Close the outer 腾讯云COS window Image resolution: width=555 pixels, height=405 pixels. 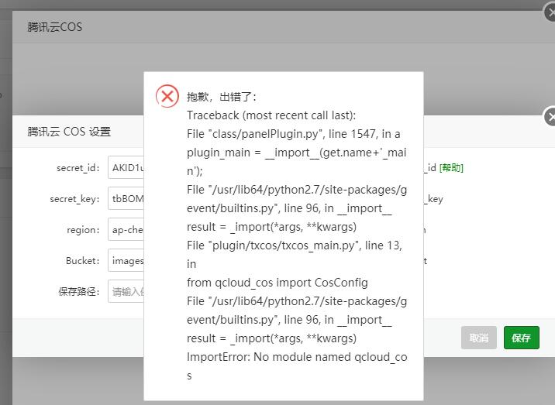click(x=550, y=12)
